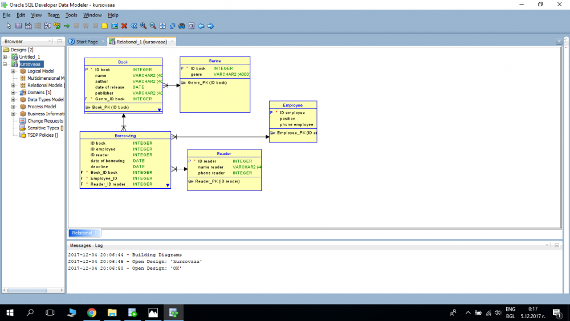The width and height of the screenshot is (570, 321).
Task: Open the Tools menu
Action: (x=71, y=15)
